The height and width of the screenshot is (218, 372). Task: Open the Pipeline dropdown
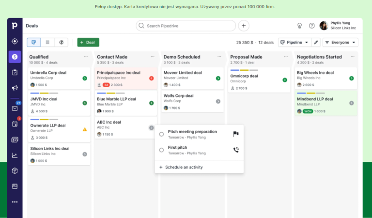pos(294,43)
